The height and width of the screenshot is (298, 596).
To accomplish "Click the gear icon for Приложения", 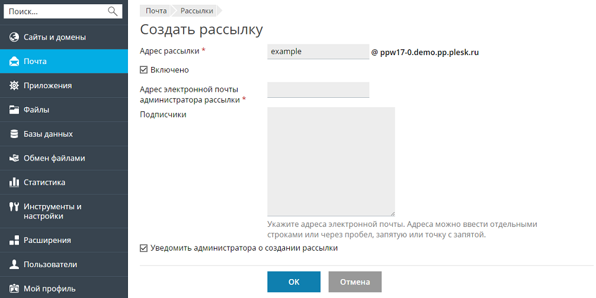I will click(x=15, y=85).
